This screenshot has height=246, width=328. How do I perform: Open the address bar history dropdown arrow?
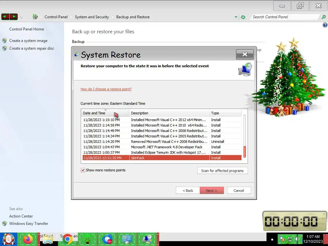(236, 17)
